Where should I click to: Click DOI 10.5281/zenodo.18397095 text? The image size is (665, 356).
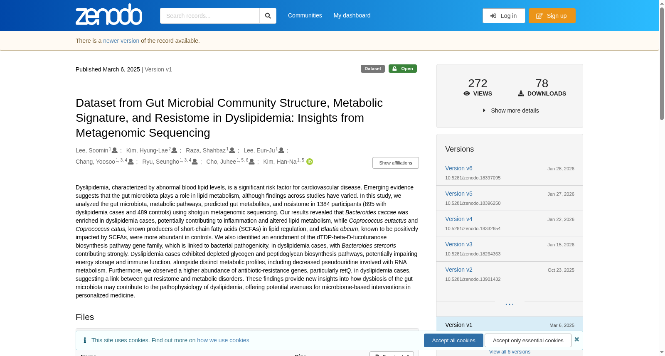(x=473, y=178)
